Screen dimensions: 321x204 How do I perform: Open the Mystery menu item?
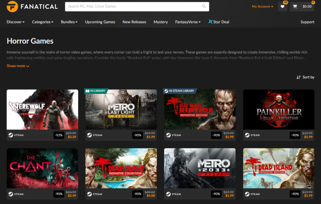click(161, 22)
